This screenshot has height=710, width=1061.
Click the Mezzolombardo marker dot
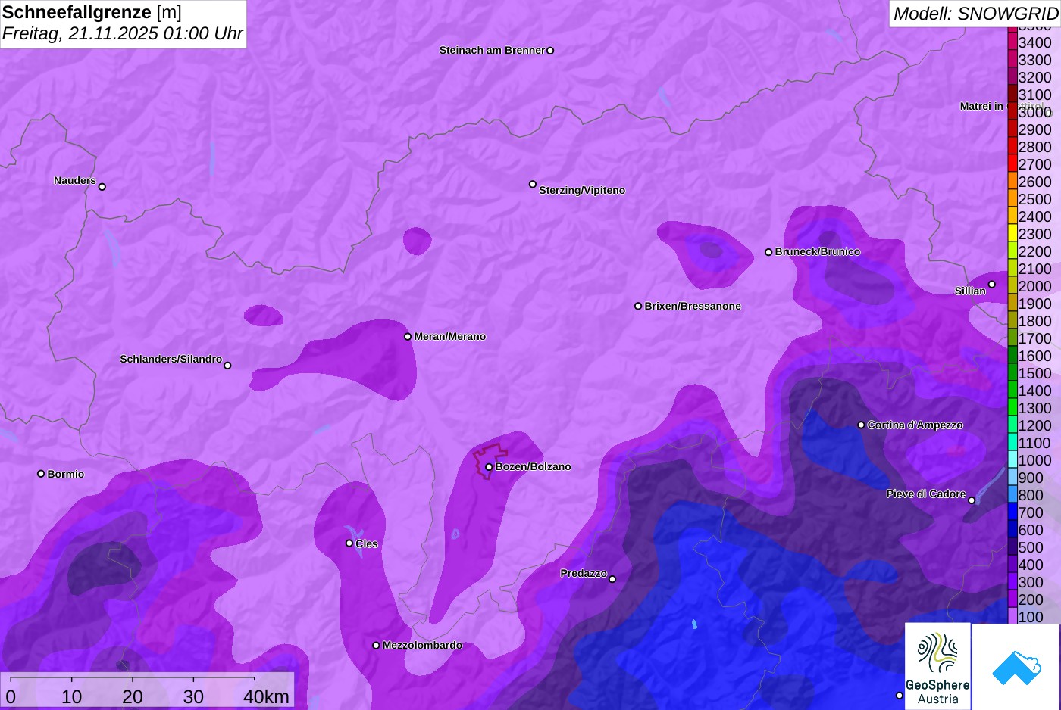pos(376,646)
